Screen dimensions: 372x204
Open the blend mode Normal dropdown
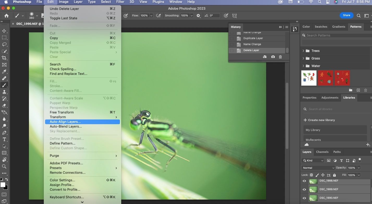pos(318,168)
